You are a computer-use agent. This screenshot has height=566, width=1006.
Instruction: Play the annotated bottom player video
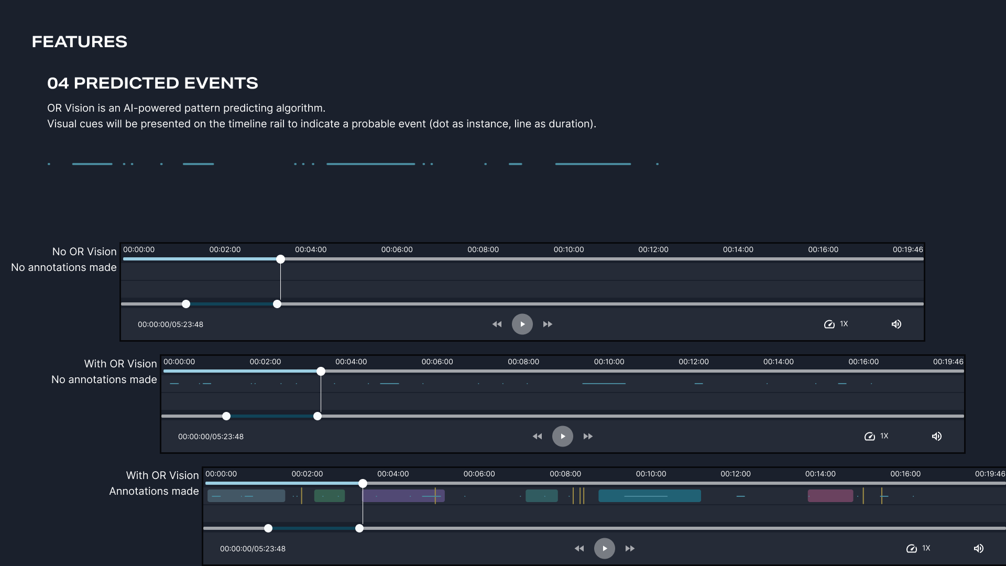click(x=604, y=548)
